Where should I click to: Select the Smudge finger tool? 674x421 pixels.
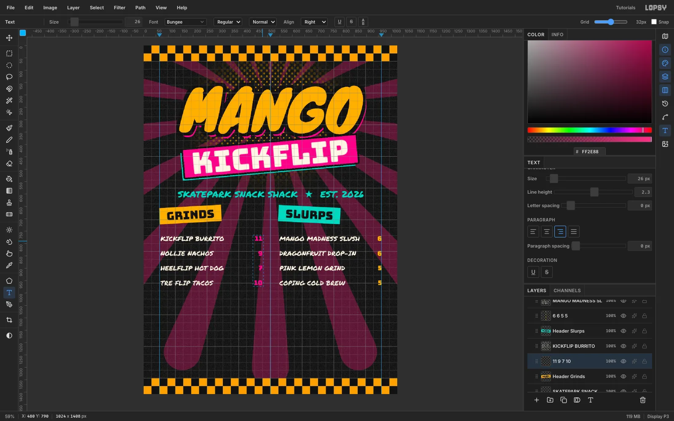pyautogui.click(x=9, y=253)
